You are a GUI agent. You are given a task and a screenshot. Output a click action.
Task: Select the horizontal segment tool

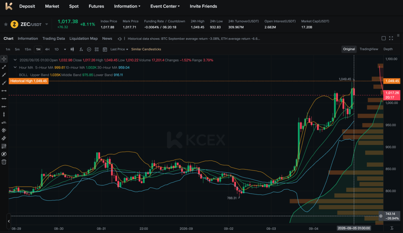pyautogui.click(x=4, y=91)
